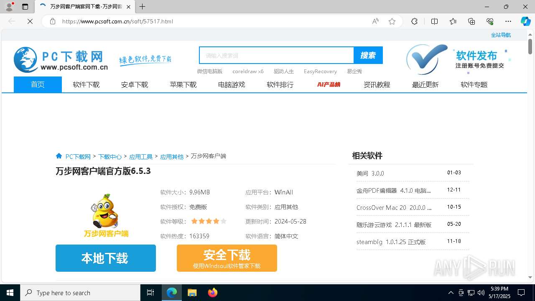Image resolution: width=535 pixels, height=301 pixels.
Task: Click the browser profile avatar icon
Action: (9, 7)
